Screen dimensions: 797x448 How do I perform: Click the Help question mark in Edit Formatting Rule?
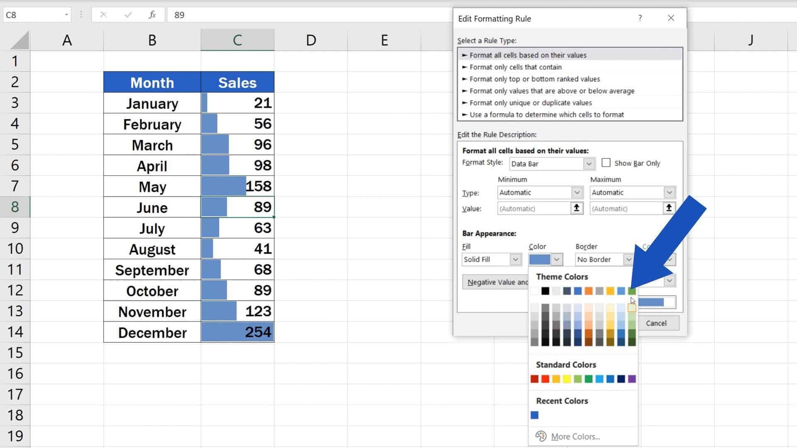pos(640,18)
